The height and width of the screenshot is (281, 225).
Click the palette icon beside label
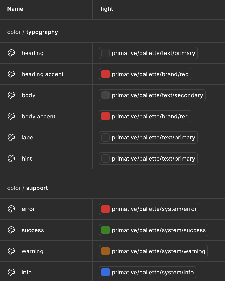11,137
